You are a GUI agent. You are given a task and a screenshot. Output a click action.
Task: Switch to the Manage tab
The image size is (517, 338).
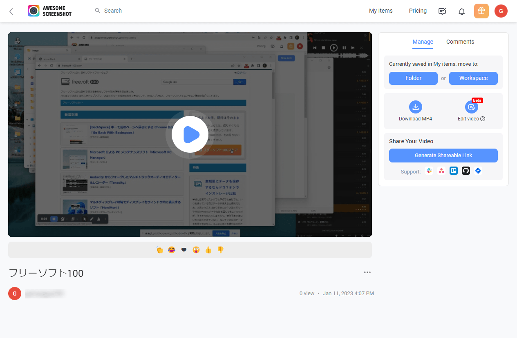coord(423,42)
